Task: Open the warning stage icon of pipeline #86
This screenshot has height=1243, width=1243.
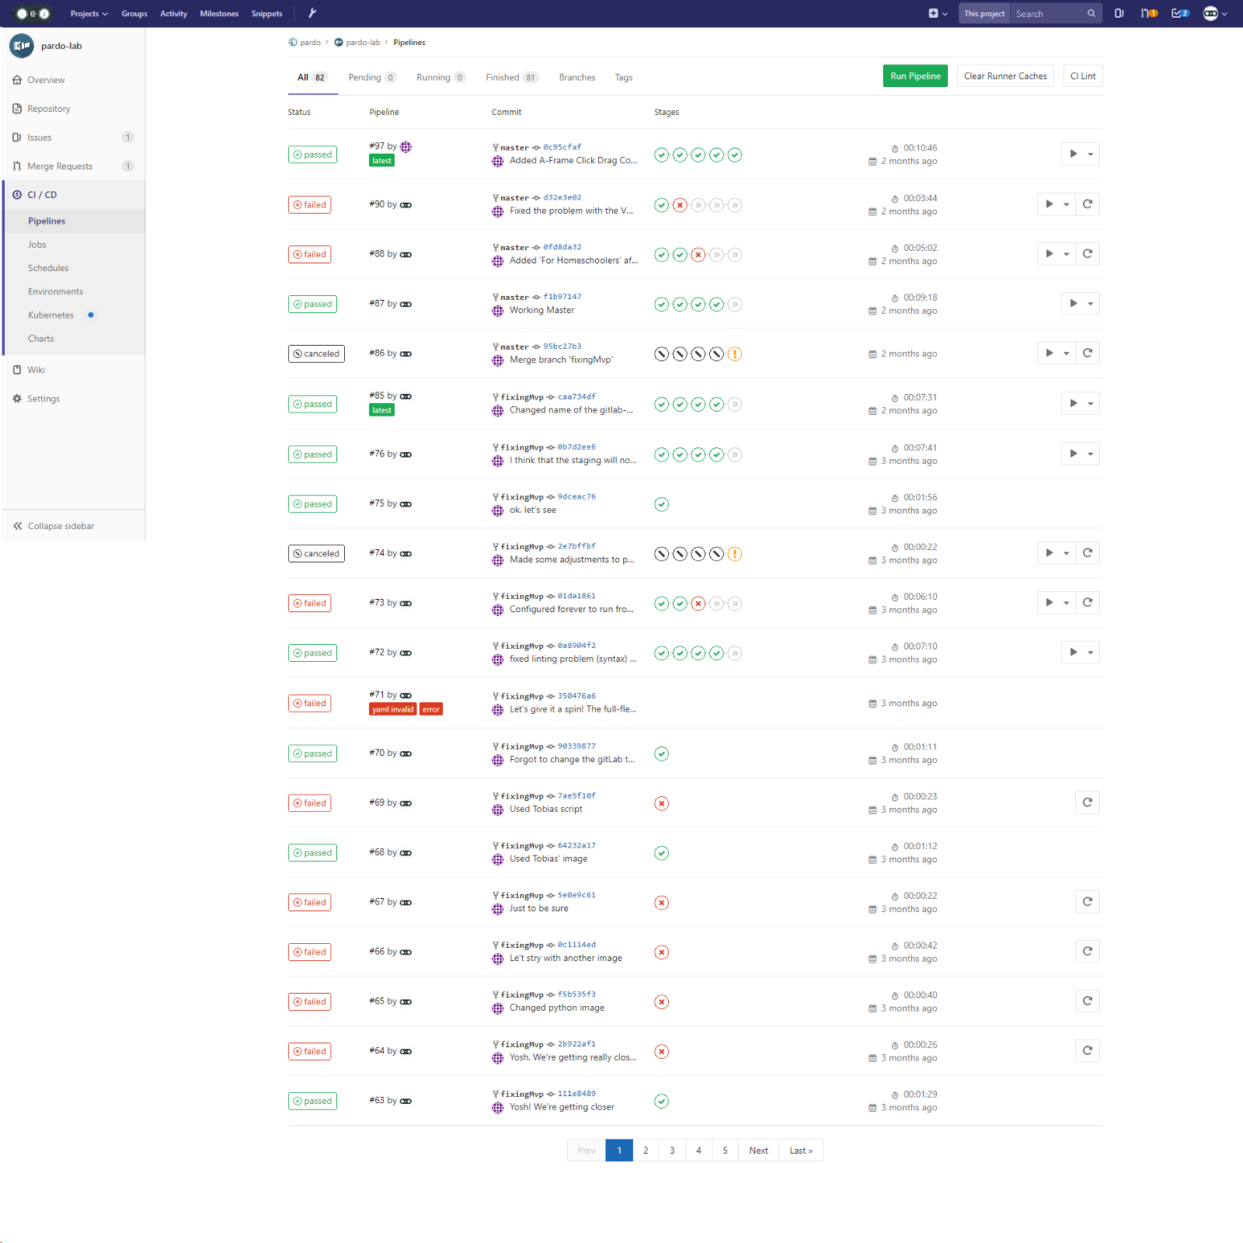Action: click(x=735, y=354)
